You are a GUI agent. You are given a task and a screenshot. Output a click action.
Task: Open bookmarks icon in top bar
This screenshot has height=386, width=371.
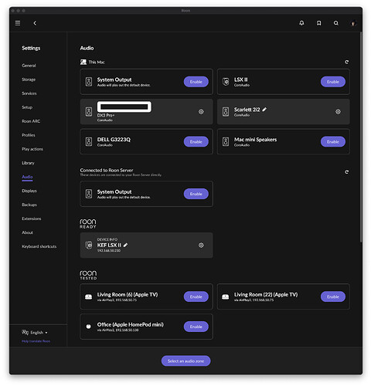pyautogui.click(x=318, y=23)
